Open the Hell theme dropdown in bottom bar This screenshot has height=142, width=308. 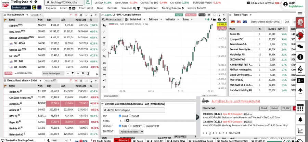click(x=60, y=140)
